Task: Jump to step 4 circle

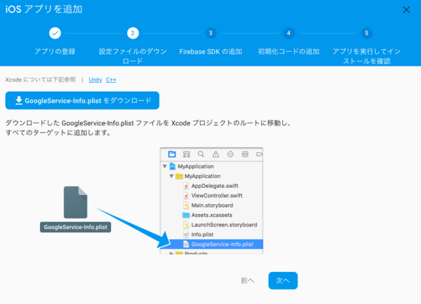Action: (x=289, y=33)
